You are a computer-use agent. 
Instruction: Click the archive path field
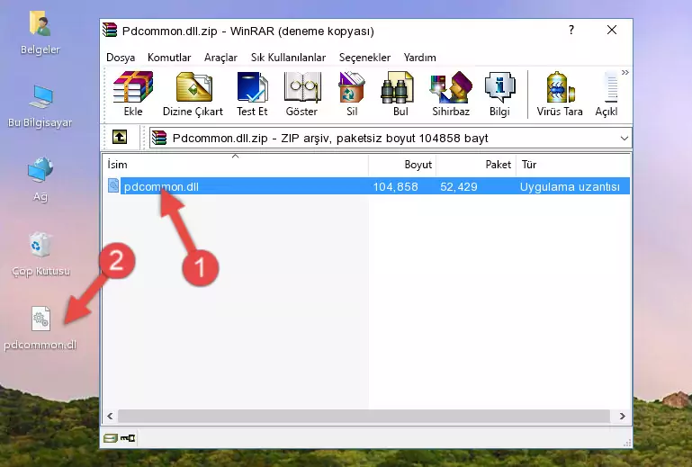tap(391, 139)
